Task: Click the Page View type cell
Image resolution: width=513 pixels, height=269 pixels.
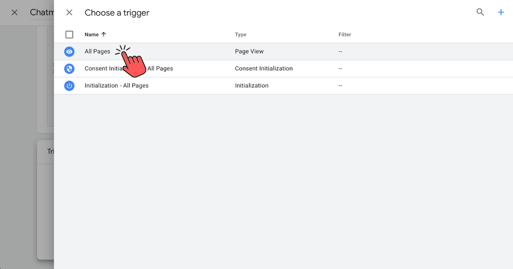Action: click(249, 52)
